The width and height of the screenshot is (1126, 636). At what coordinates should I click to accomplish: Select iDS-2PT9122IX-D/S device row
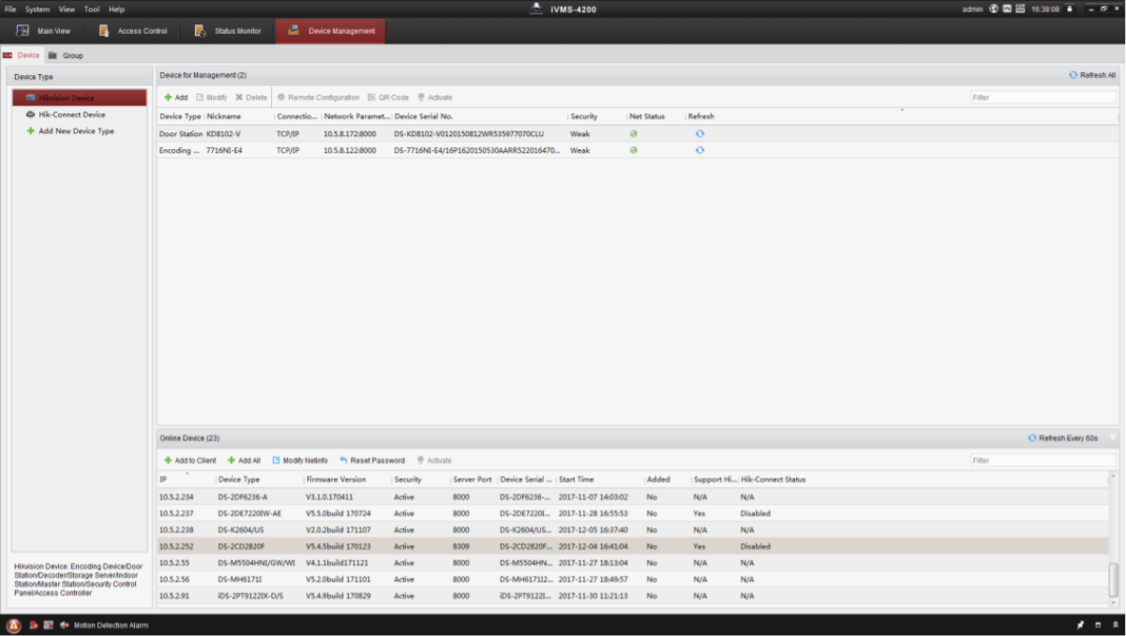point(633,596)
